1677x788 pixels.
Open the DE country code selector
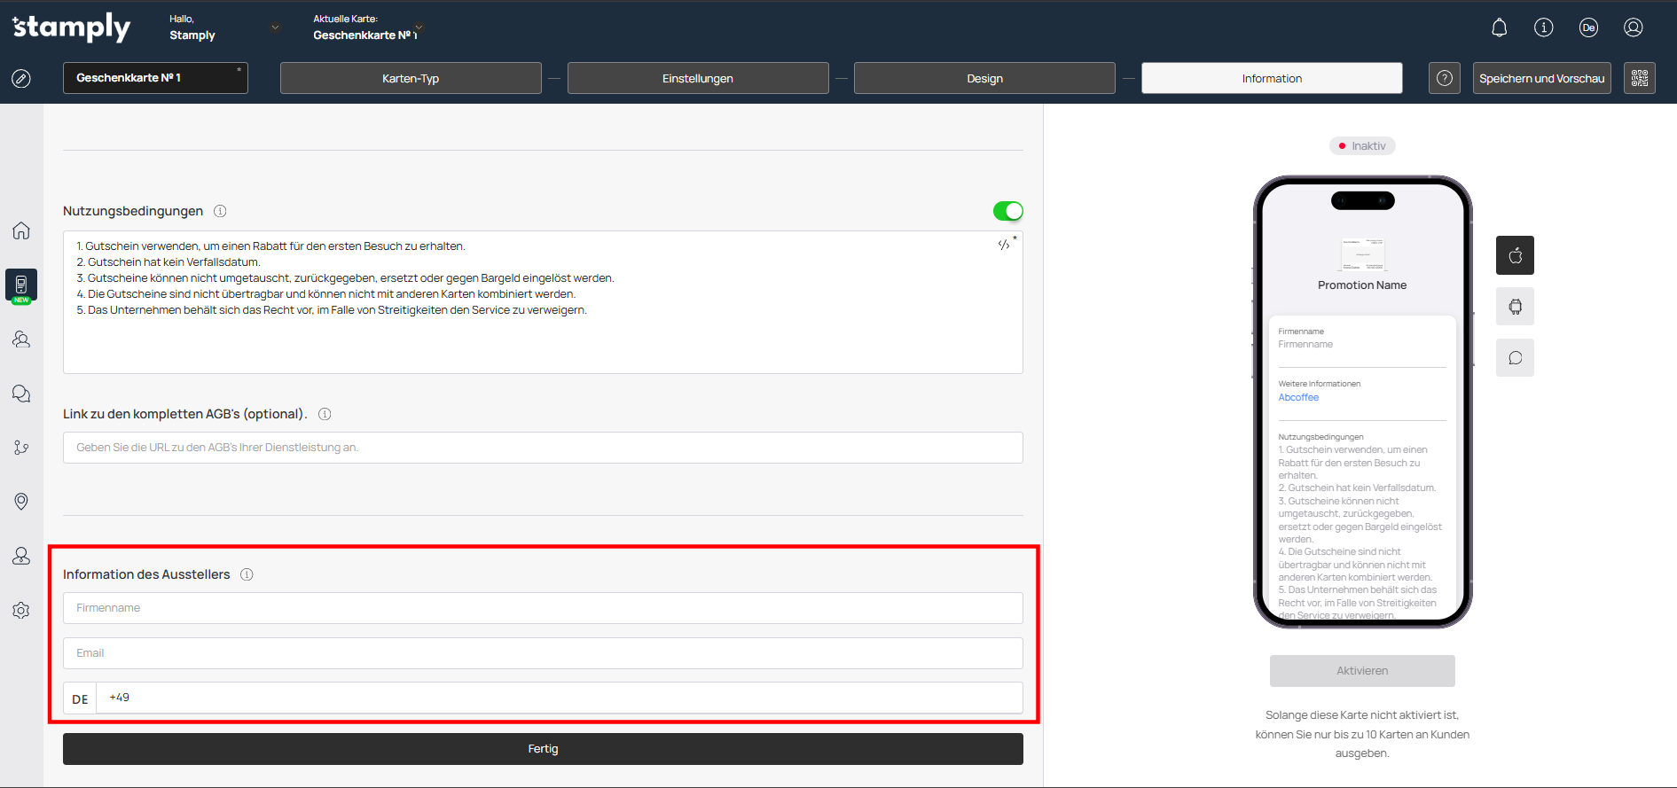point(80,698)
